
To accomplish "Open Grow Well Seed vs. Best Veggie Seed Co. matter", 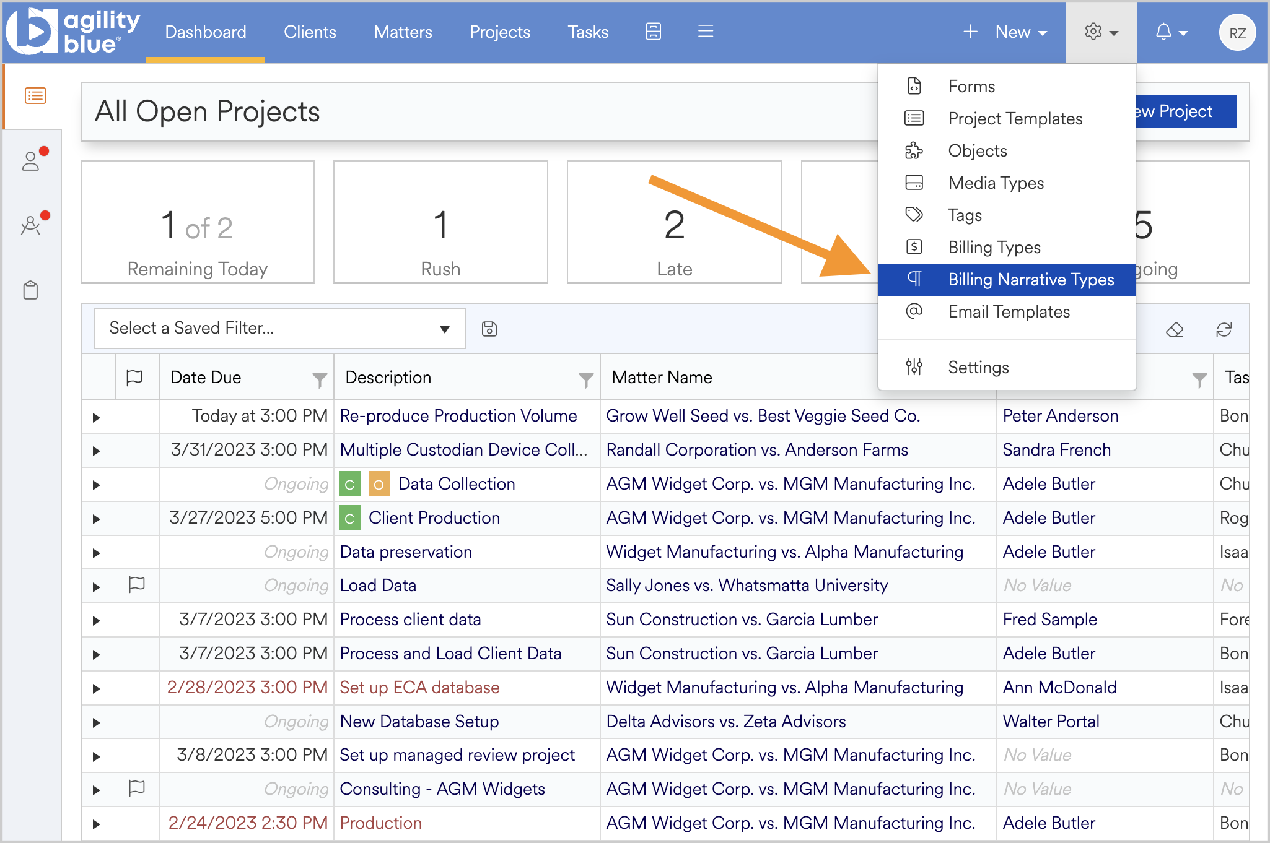I will tap(763, 416).
